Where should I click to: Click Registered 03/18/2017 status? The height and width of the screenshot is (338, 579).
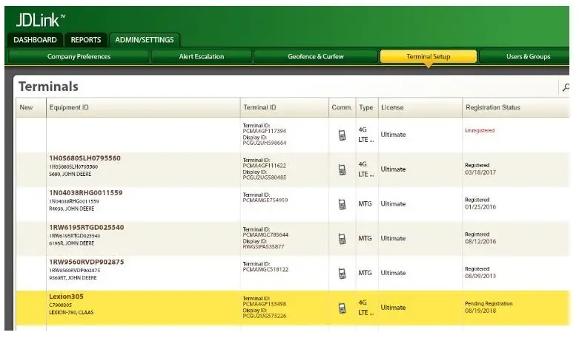pyautogui.click(x=480, y=169)
